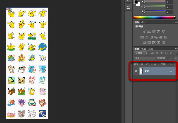Hide the 索引 layer with eye icon
178x123 pixels.
point(136,71)
